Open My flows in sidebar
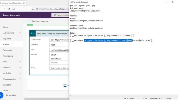178x100 pixels. coord(7,39)
